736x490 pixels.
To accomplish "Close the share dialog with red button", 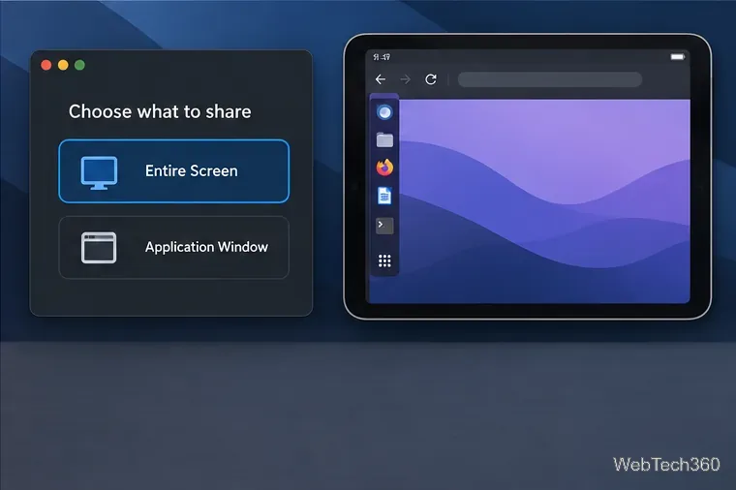I will pos(46,65).
